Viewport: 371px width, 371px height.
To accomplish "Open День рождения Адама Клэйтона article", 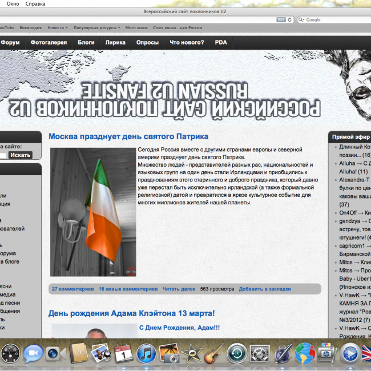I will [131, 313].
